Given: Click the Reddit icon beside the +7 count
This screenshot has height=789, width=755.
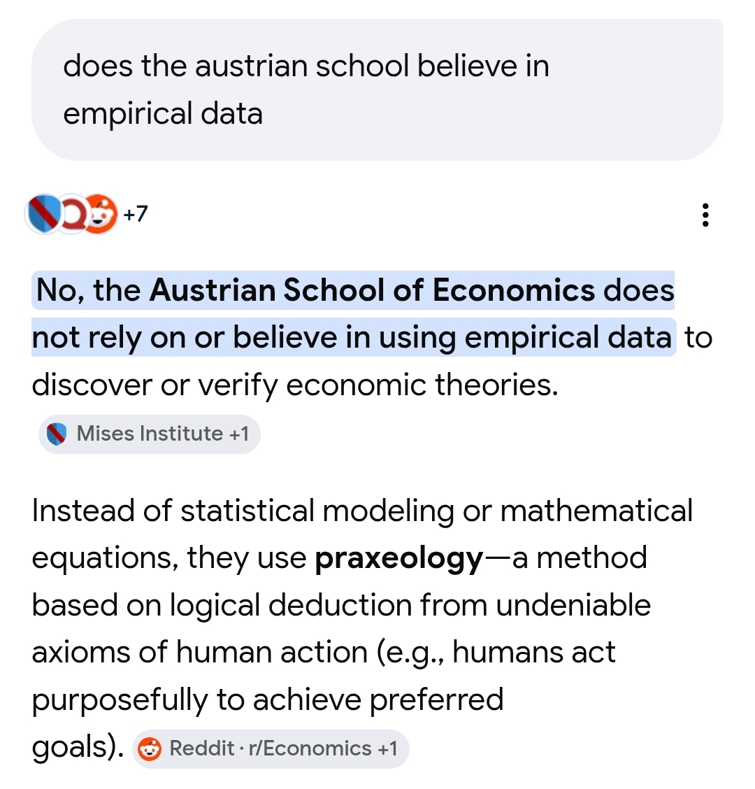Looking at the screenshot, I should 101,214.
